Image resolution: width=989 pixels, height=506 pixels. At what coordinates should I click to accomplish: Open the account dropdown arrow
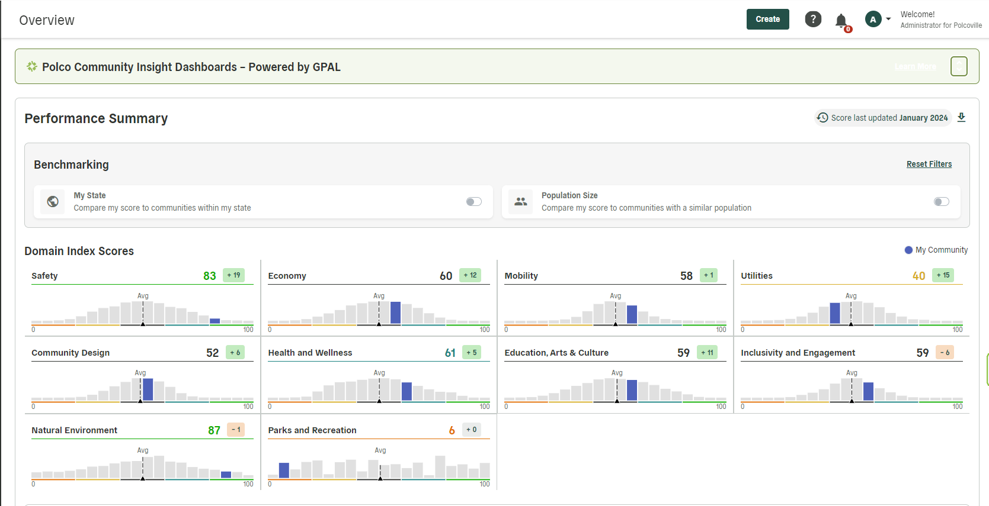[x=888, y=19]
